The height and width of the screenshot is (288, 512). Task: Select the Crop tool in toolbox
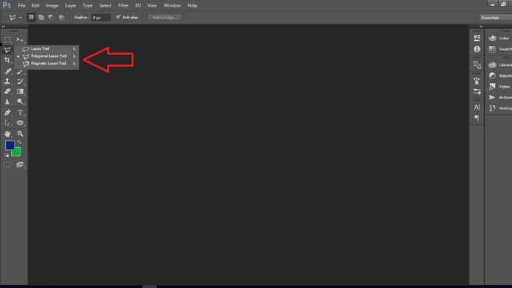pyautogui.click(x=7, y=60)
